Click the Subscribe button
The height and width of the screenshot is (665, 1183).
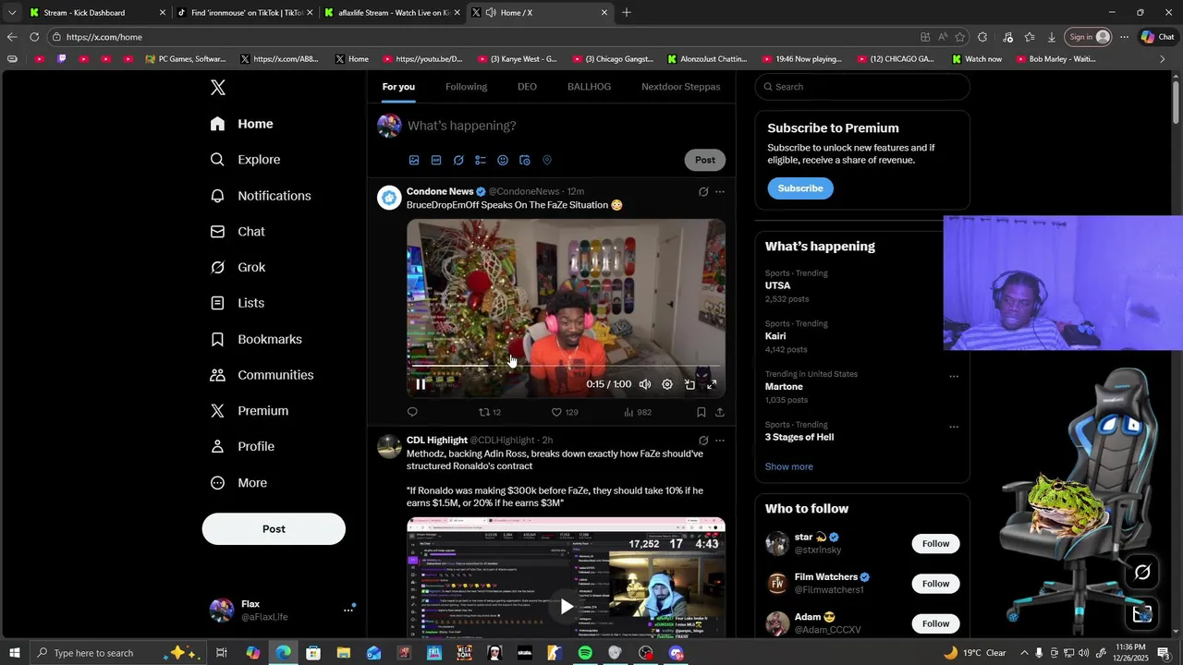tap(800, 188)
